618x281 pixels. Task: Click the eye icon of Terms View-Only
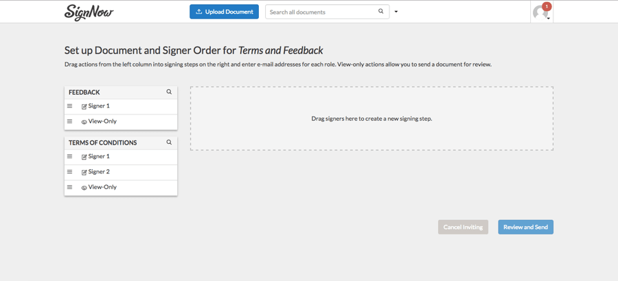pyautogui.click(x=84, y=188)
